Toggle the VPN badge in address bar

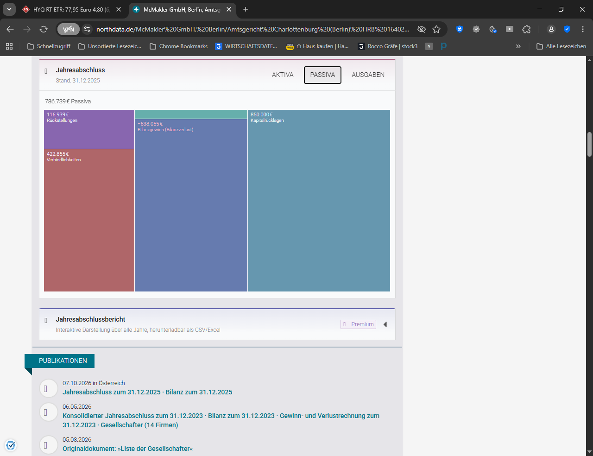click(x=69, y=29)
